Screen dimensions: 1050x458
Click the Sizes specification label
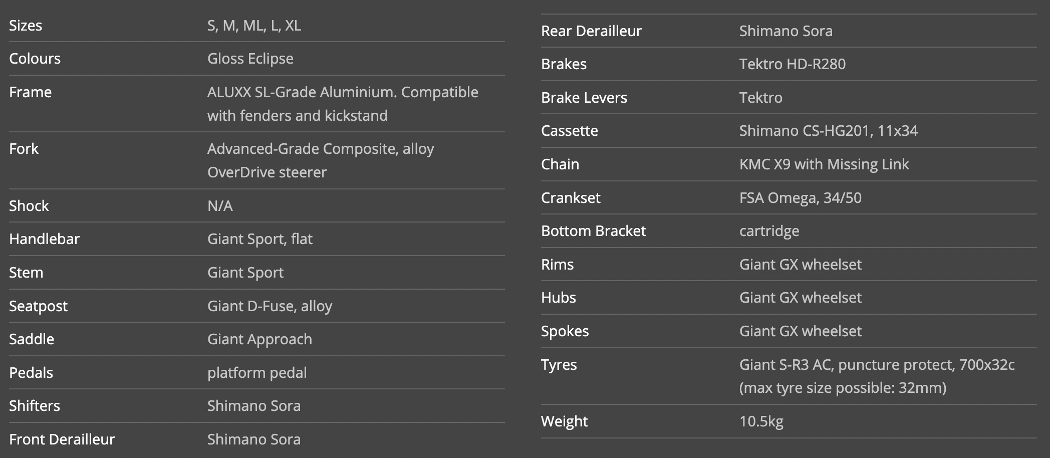coord(26,26)
